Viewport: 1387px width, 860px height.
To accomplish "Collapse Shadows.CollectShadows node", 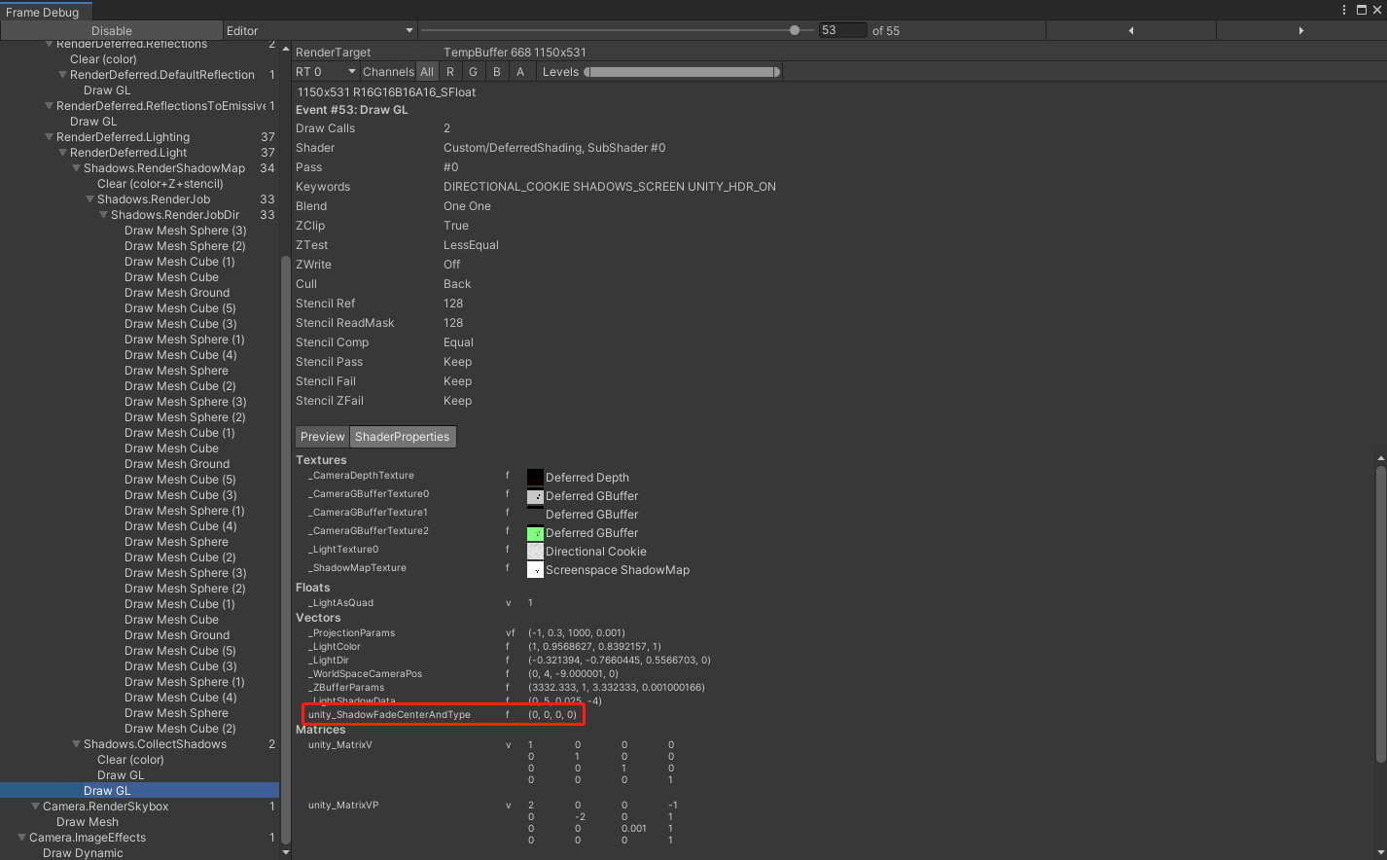I will pos(76,744).
